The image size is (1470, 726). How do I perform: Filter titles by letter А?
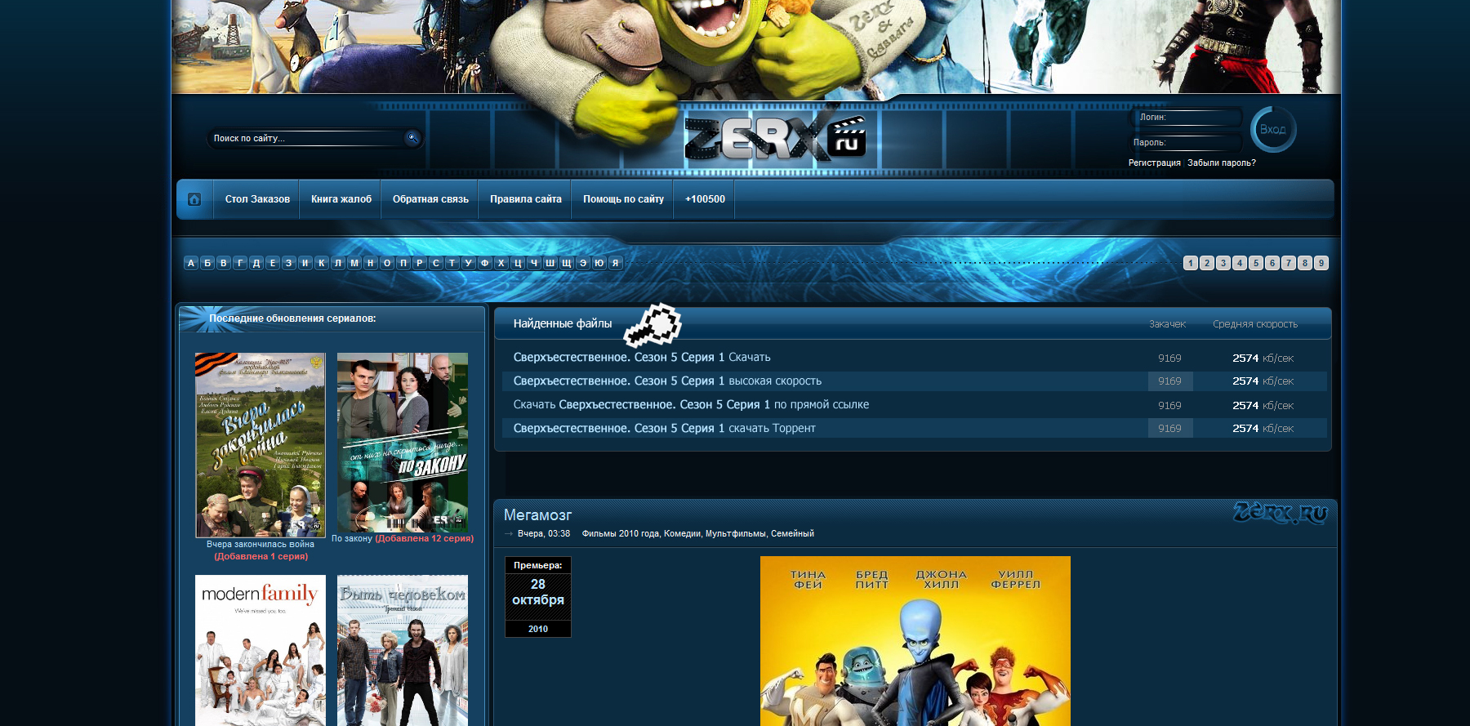191,263
